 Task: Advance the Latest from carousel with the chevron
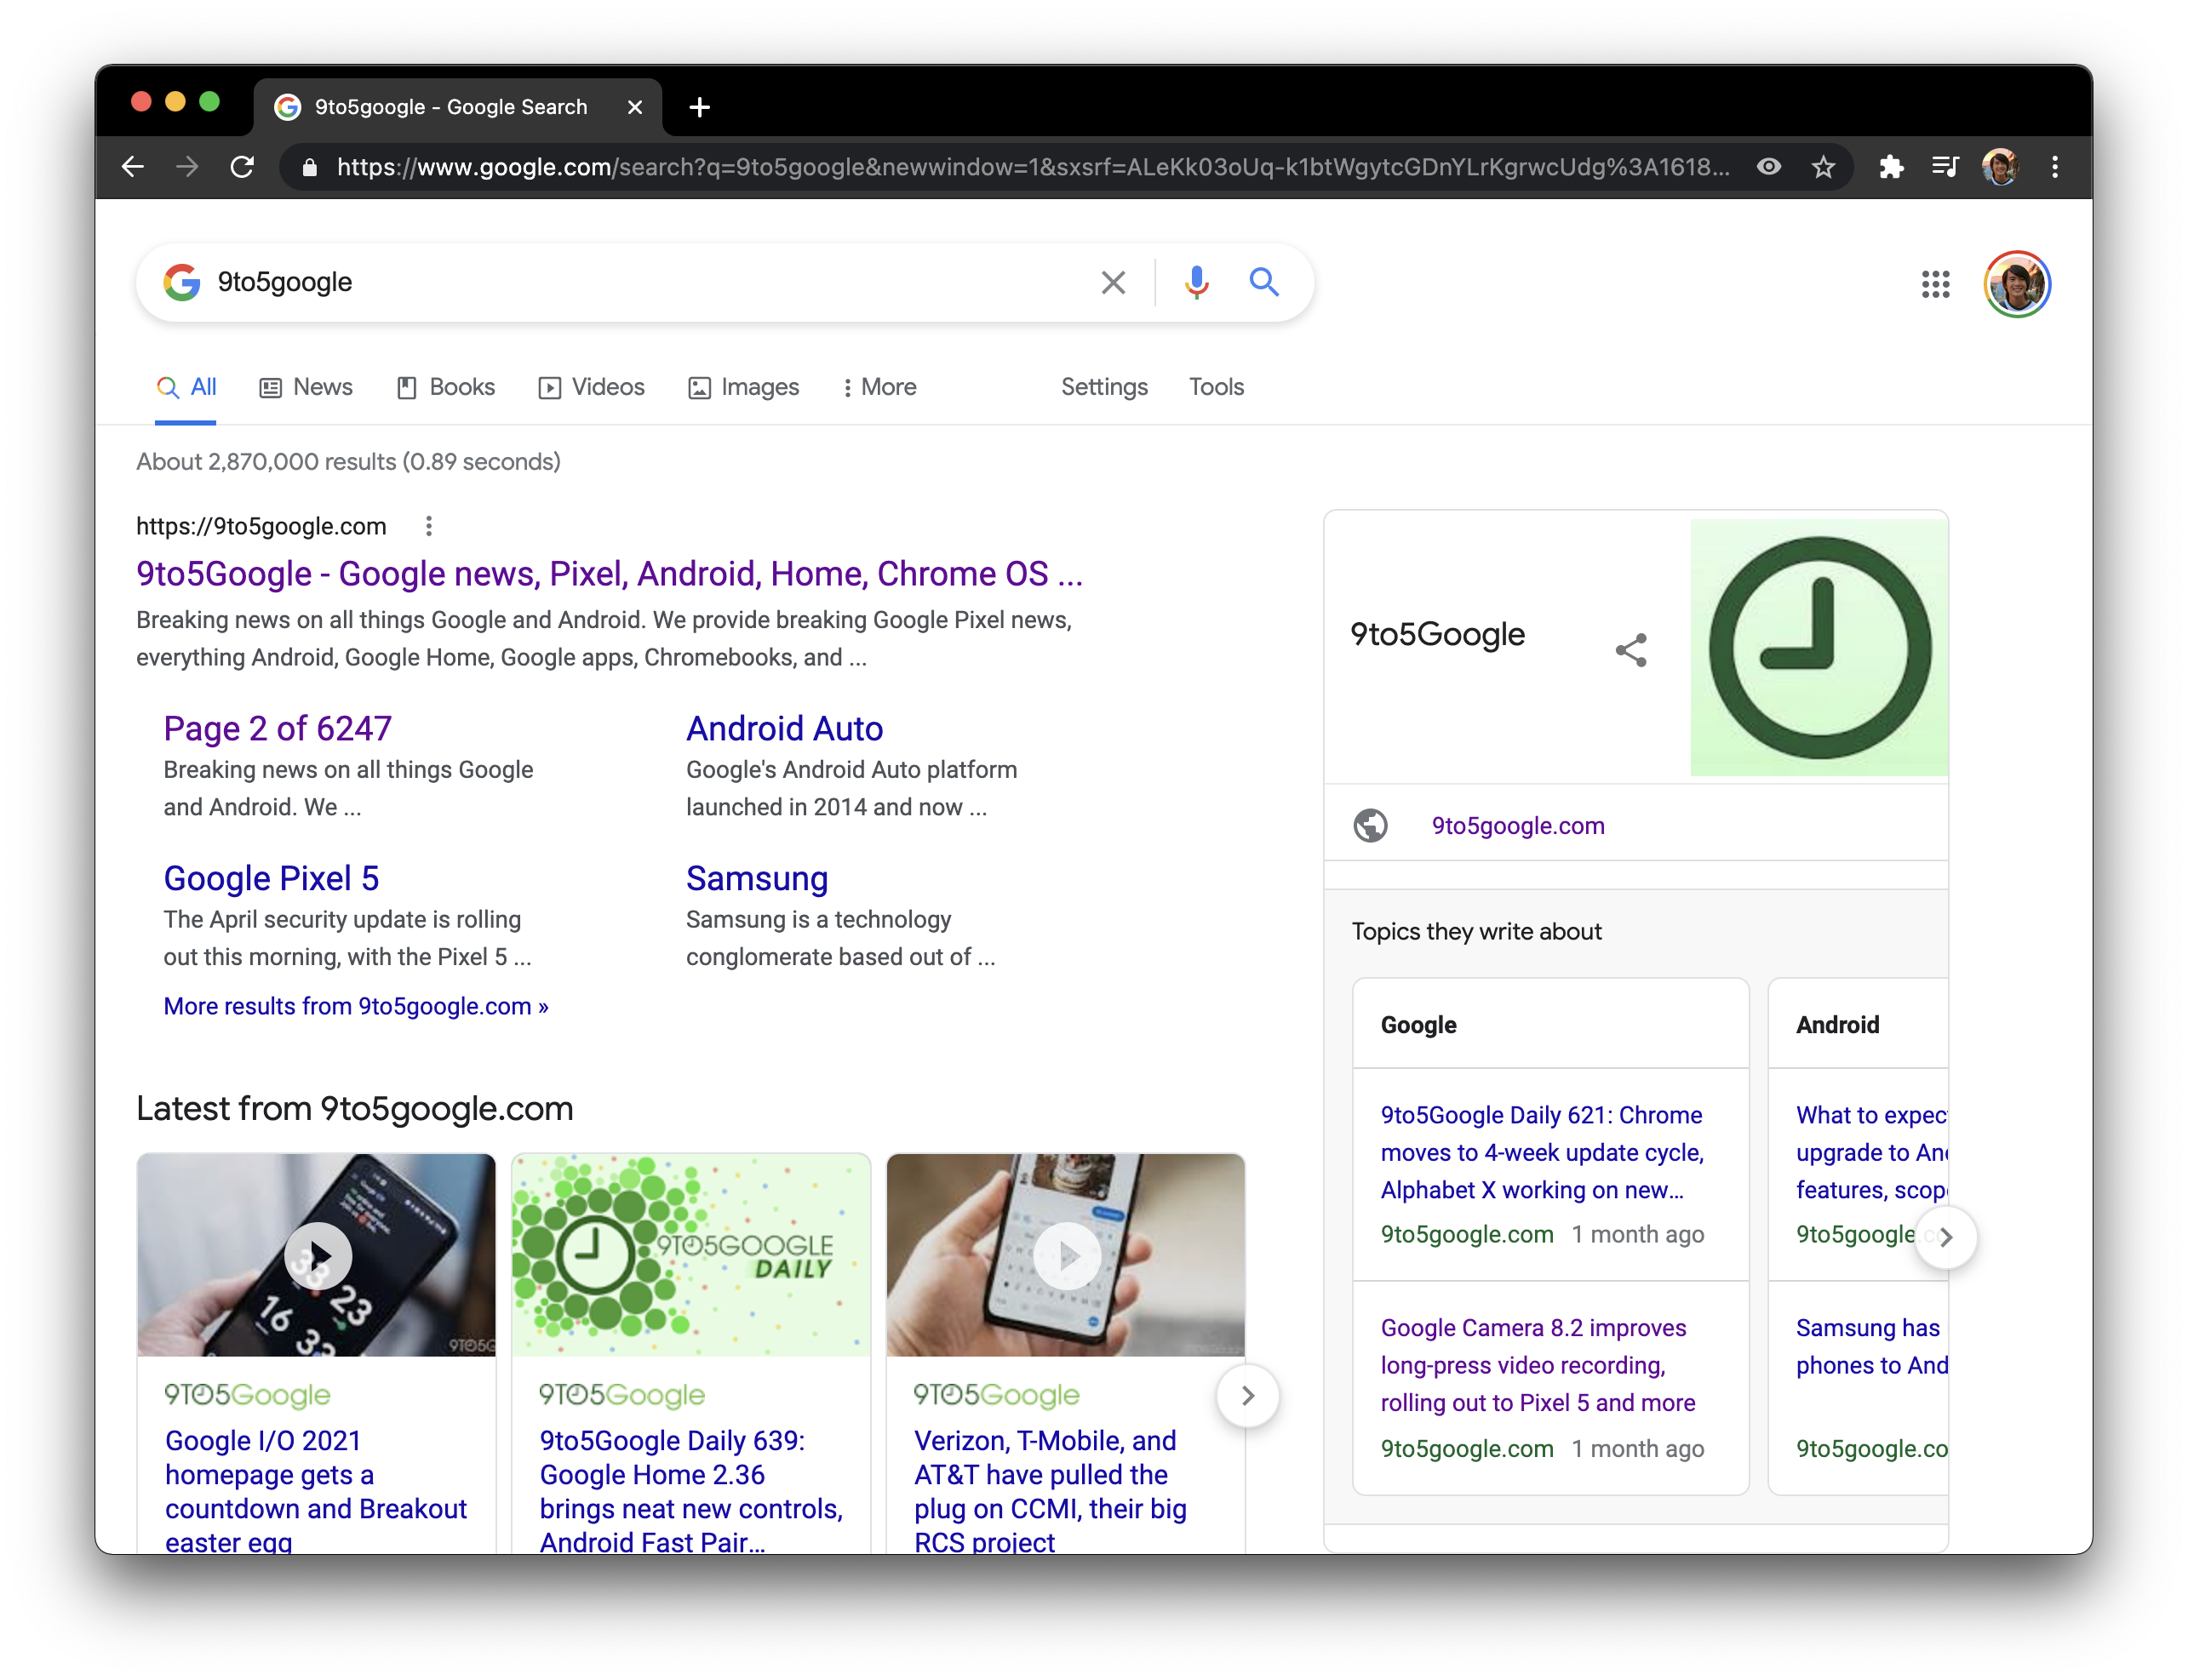1247,1396
